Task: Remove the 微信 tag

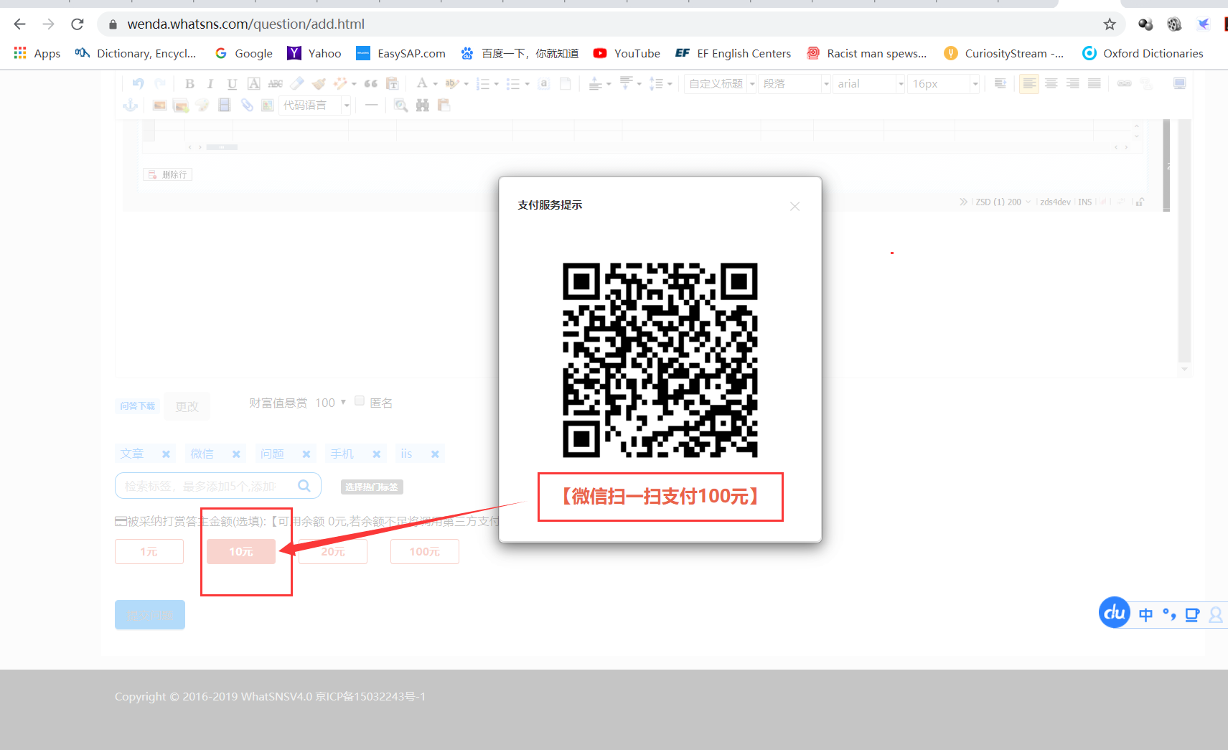Action: point(236,454)
